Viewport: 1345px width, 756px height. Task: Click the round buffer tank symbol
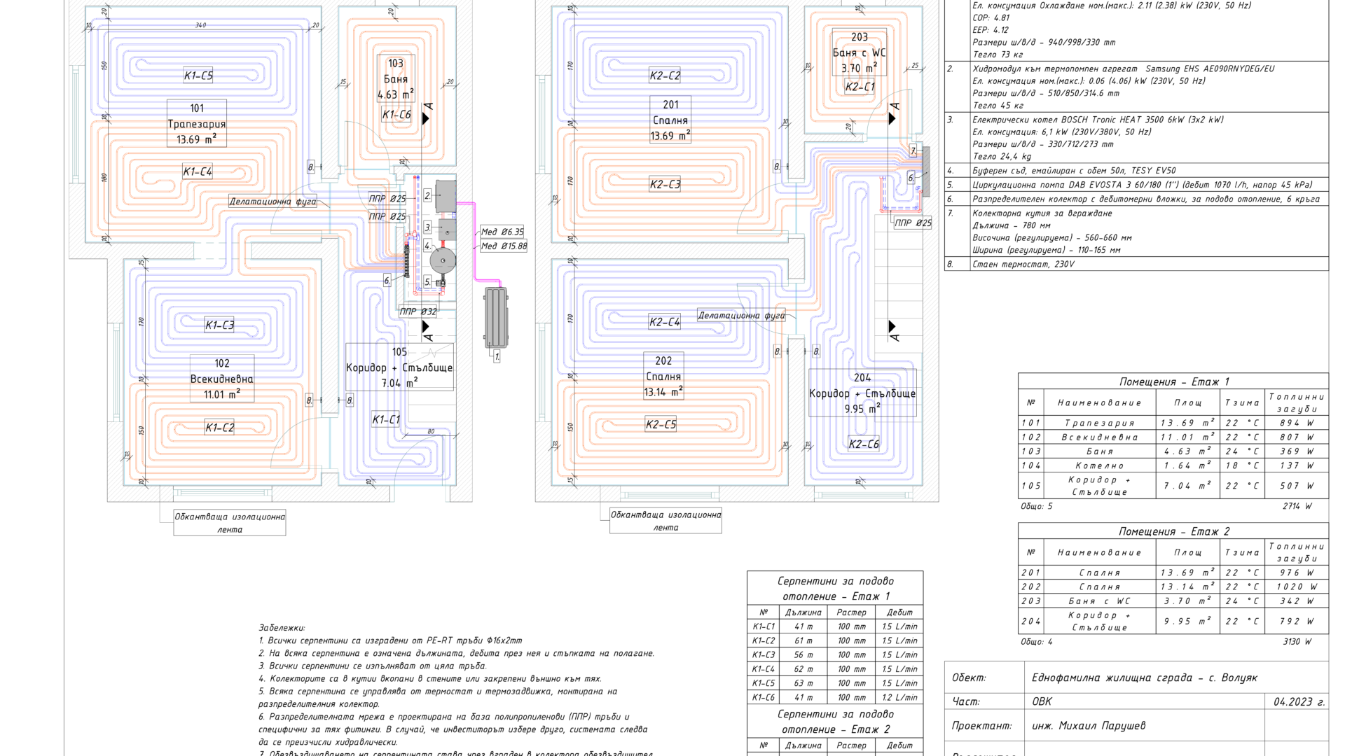[443, 261]
